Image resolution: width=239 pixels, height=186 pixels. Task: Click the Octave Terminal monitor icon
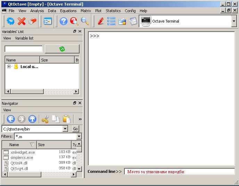point(146,21)
